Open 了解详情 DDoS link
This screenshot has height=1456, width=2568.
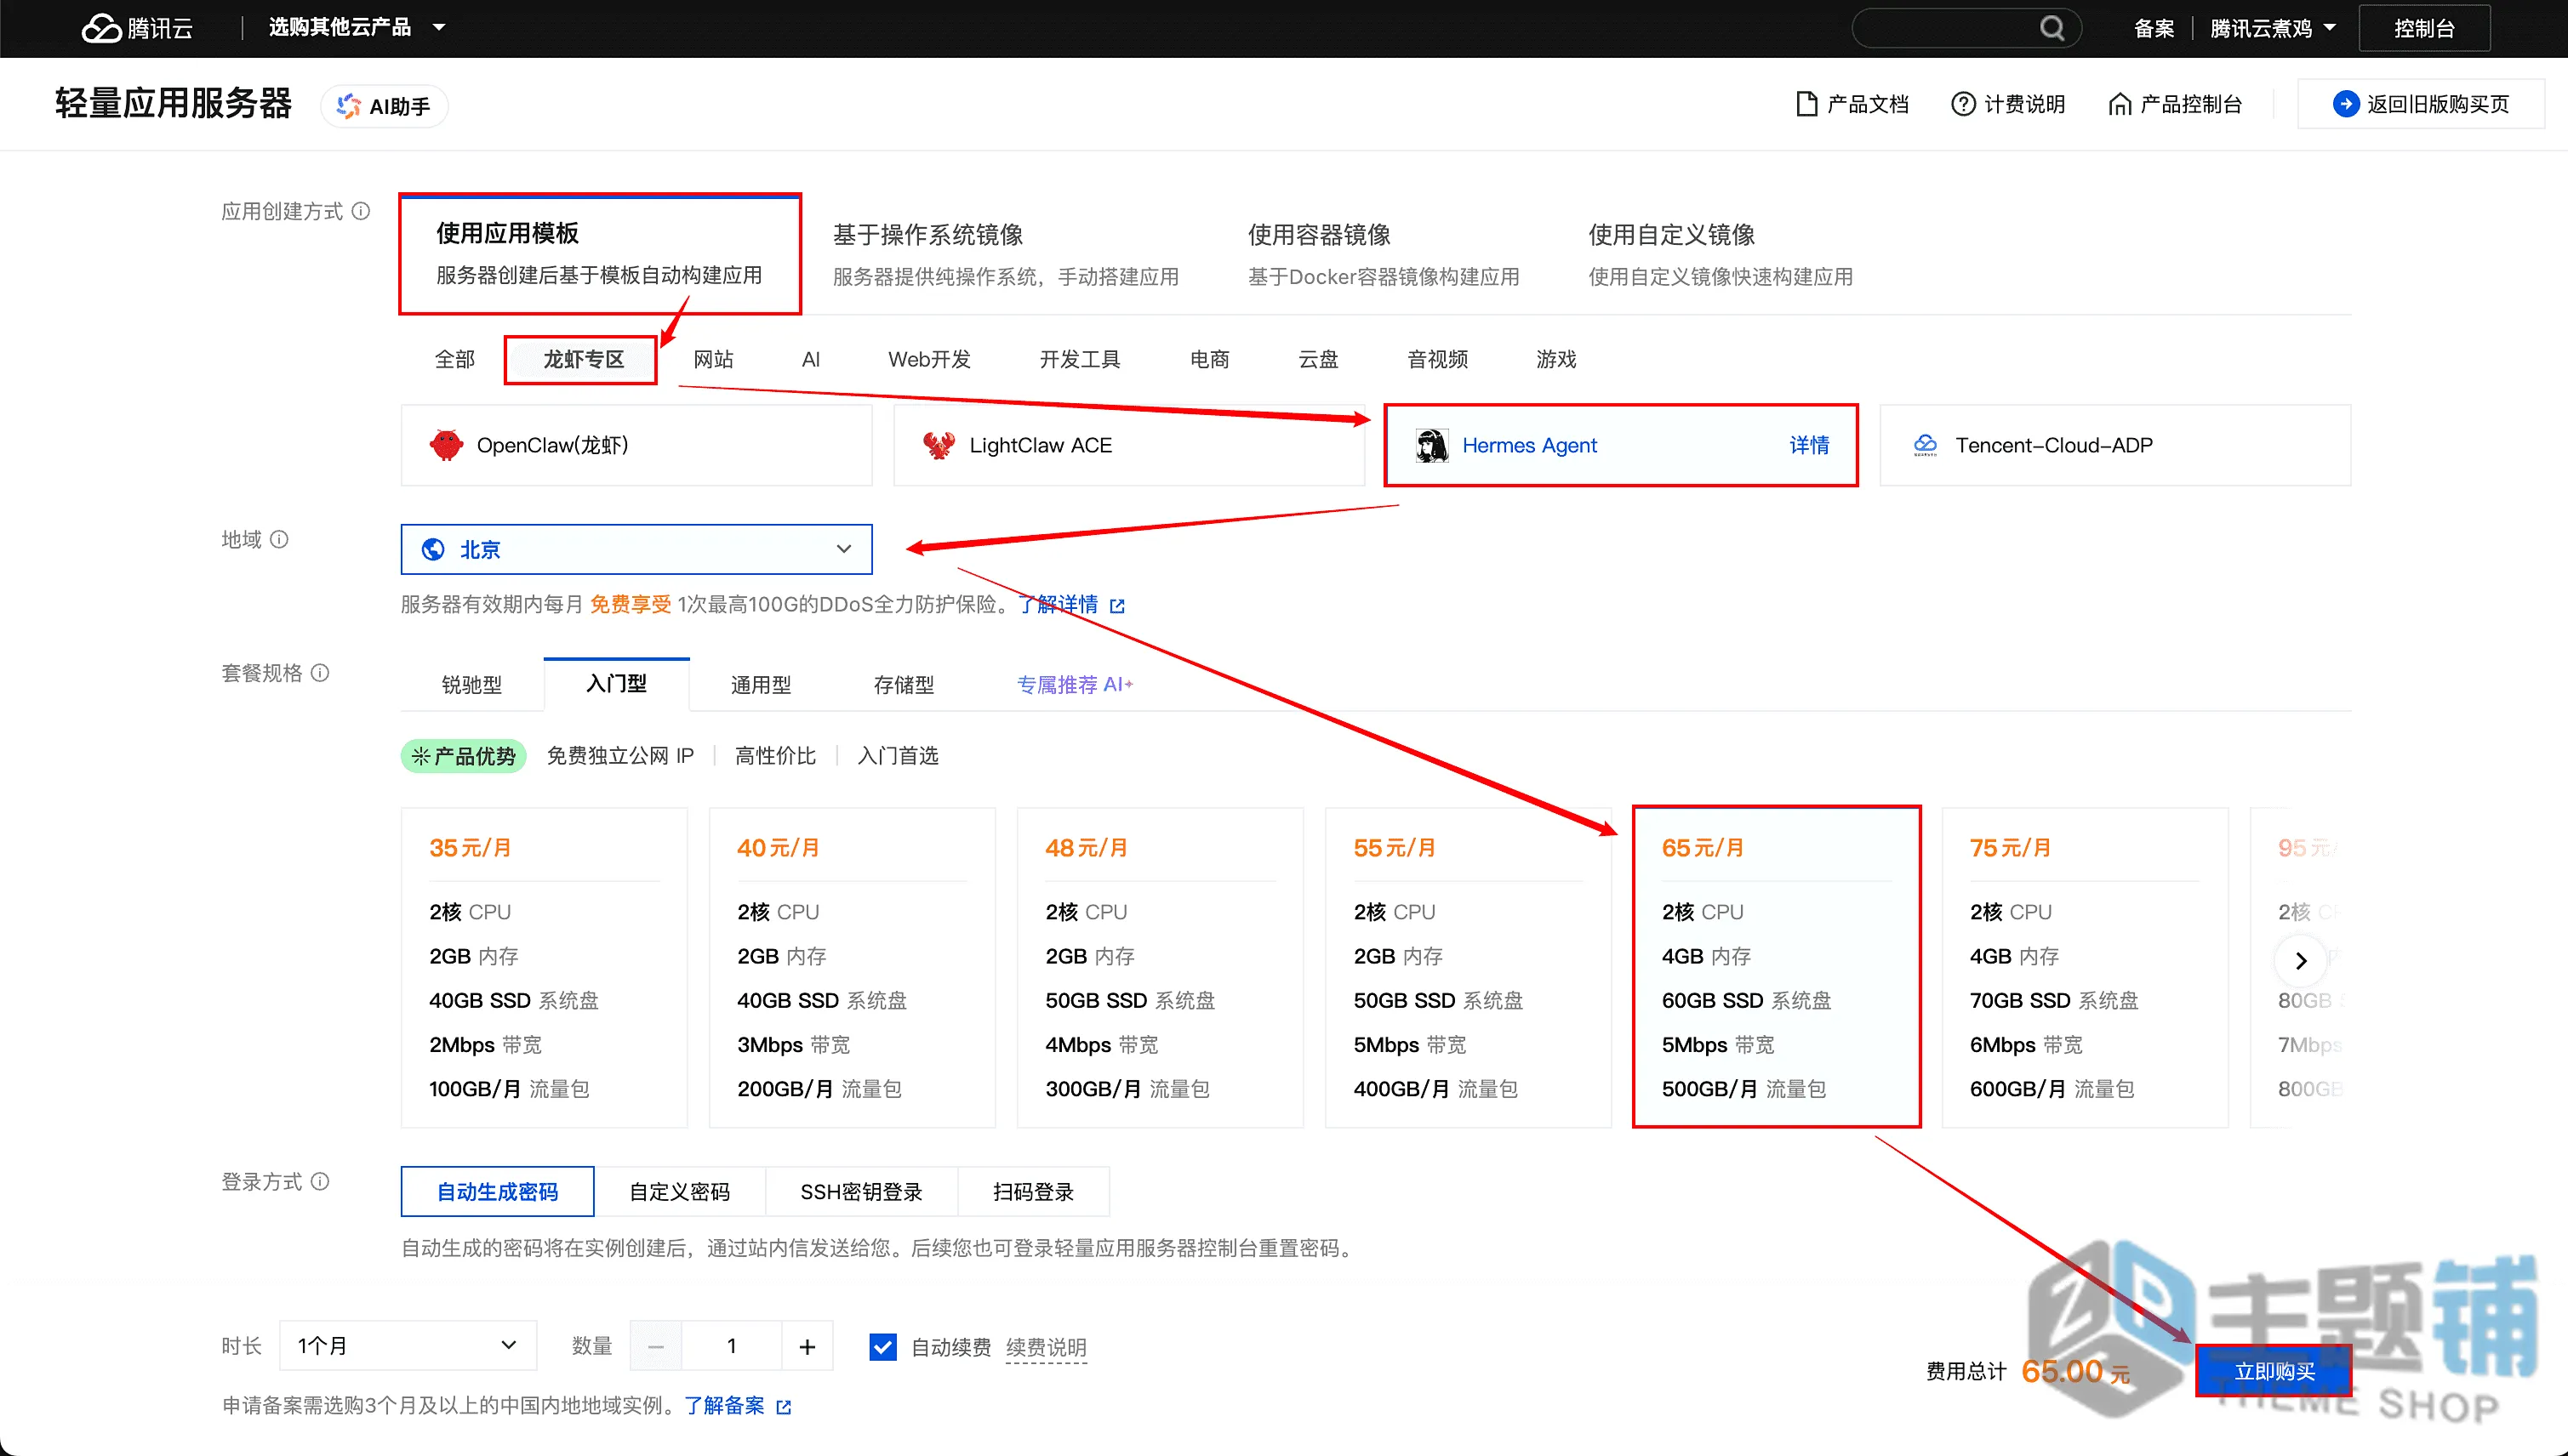pos(1059,604)
